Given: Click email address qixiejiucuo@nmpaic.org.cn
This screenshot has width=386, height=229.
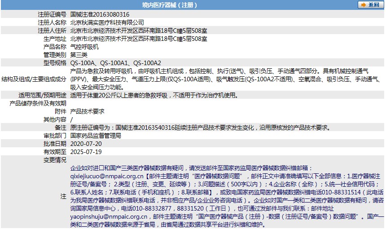Looking at the screenshot, I should tap(106, 176).
